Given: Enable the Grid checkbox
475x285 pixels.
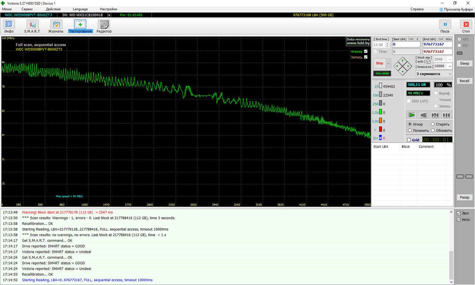Looking at the screenshot, I should (409, 140).
